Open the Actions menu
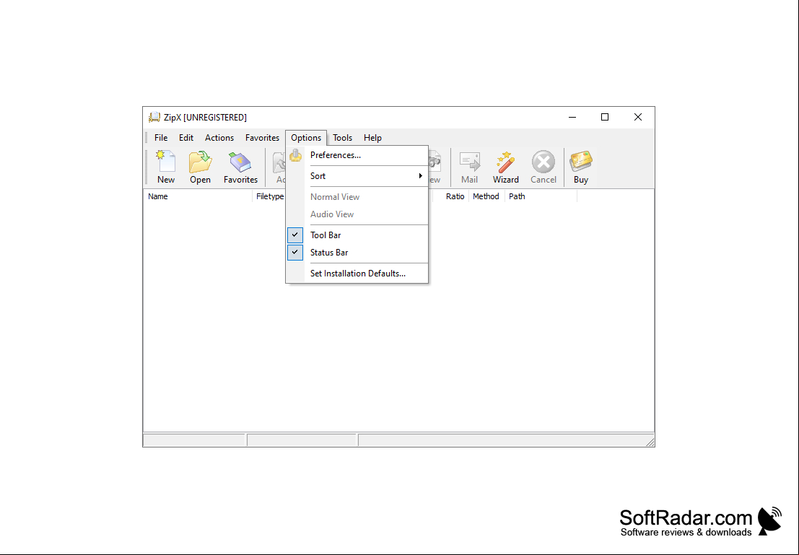The image size is (799, 555). click(219, 138)
